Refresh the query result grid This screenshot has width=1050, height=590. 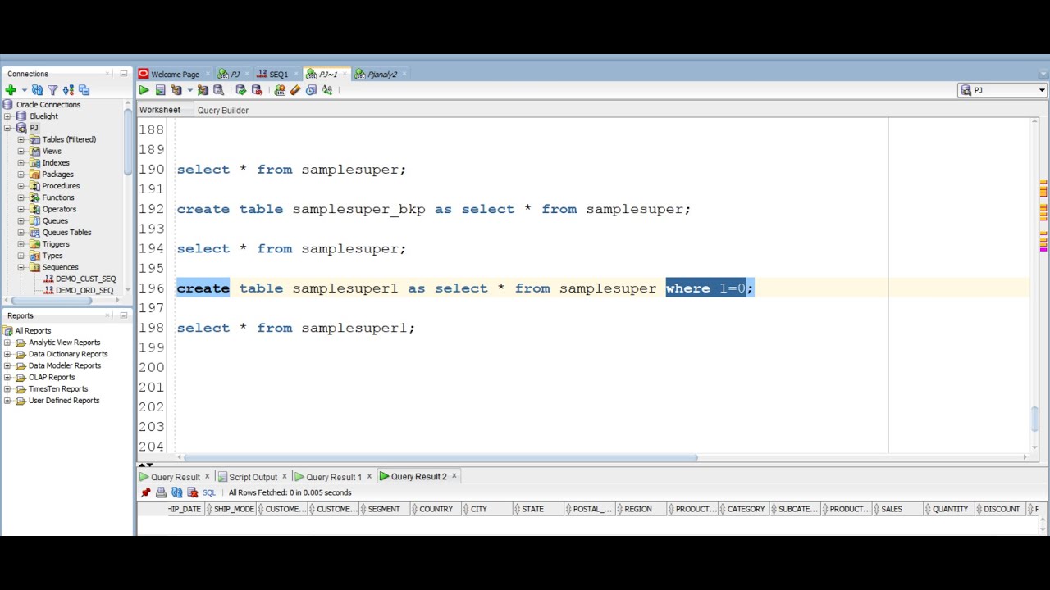(x=176, y=492)
